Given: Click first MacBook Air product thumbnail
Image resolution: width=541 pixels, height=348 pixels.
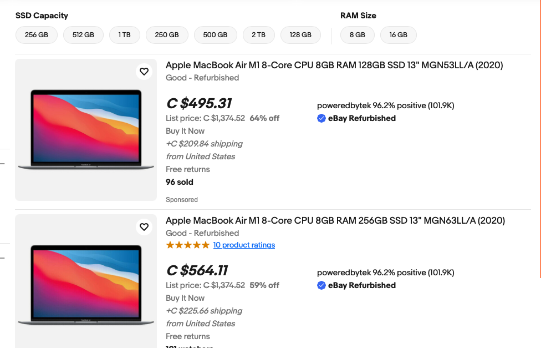Looking at the screenshot, I should coord(86,130).
